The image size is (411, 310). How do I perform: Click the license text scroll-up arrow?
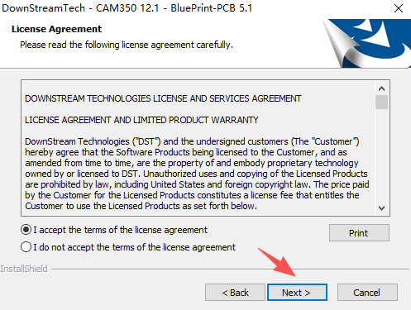[x=381, y=88]
